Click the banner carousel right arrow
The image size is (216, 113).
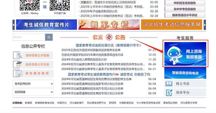click(205, 25)
